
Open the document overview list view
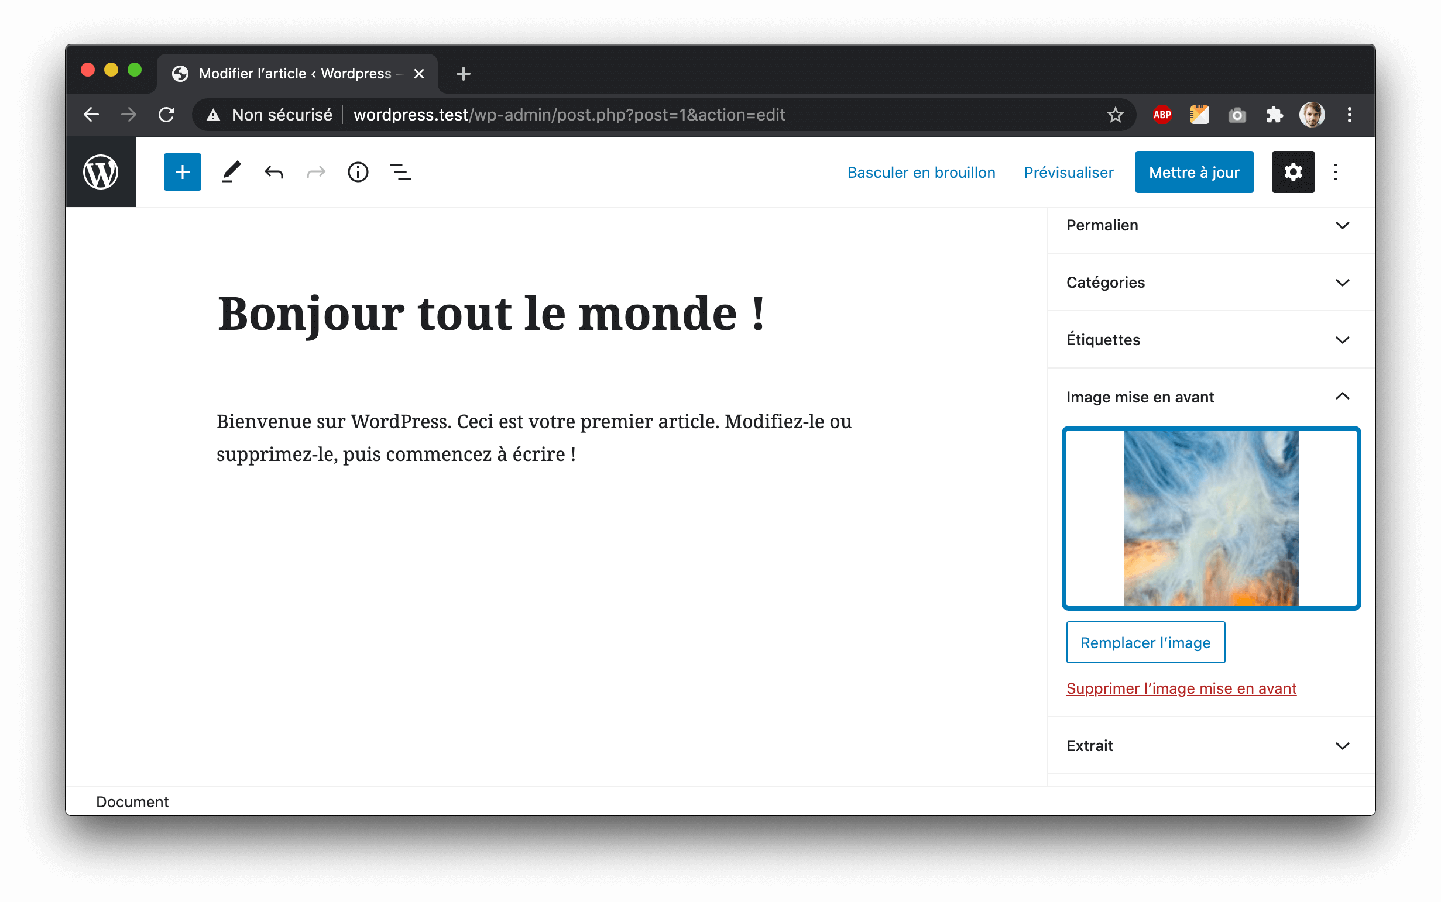tap(399, 172)
